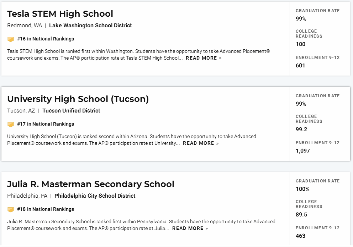
Task: Select the '#16 in National Rankings' text
Action: 46,39
